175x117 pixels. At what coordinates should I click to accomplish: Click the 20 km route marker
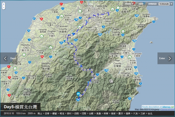[x=90, y=83]
